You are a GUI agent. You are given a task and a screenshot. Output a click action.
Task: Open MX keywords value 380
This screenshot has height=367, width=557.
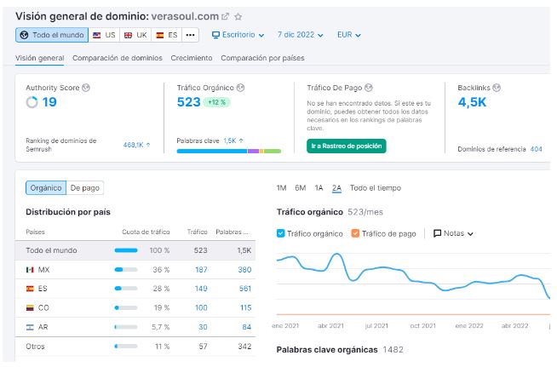pyautogui.click(x=244, y=270)
